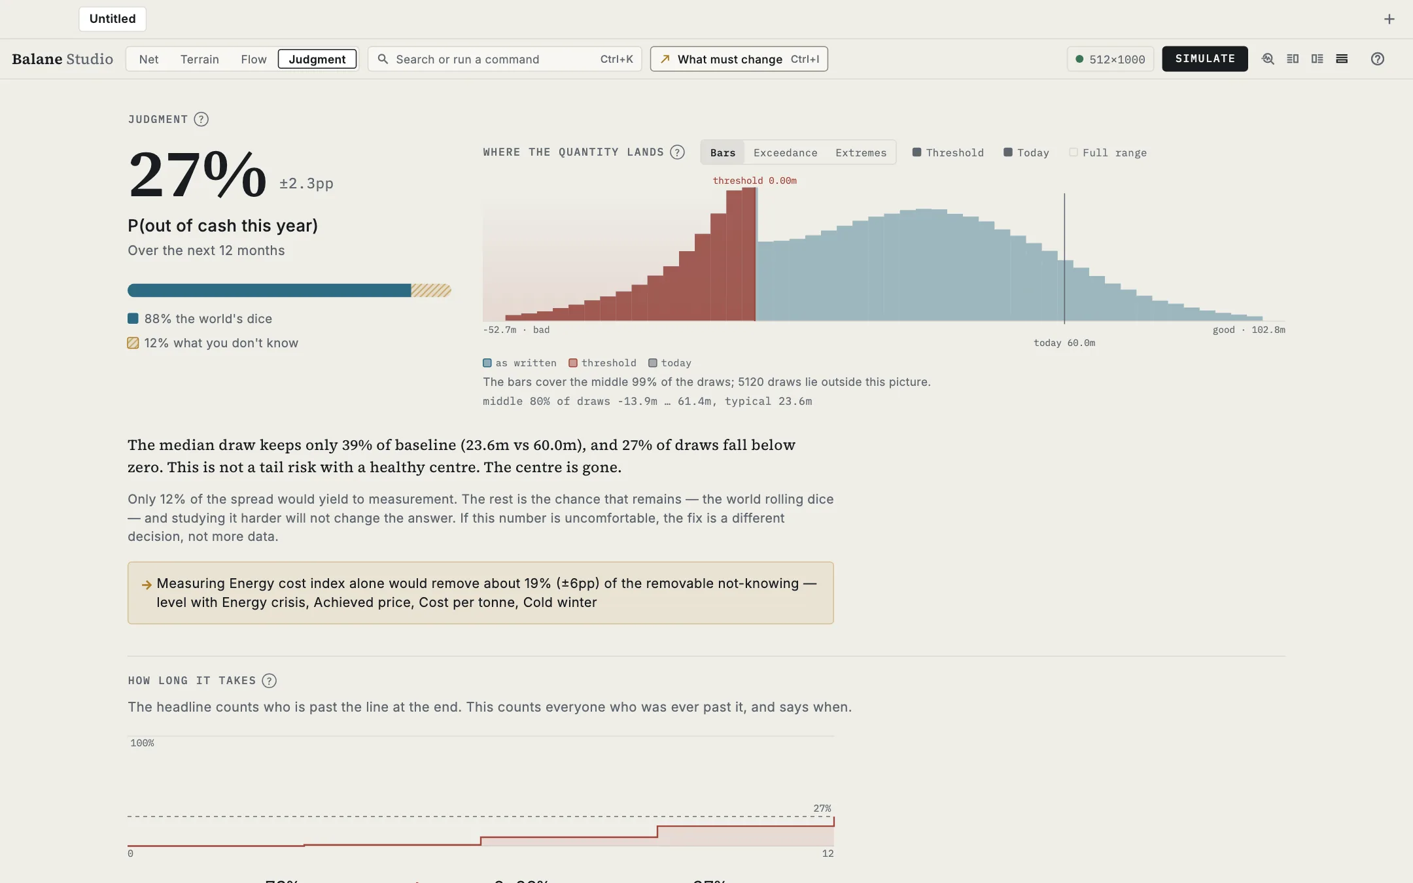Switch to the right-text panel layout icon
The height and width of the screenshot is (883, 1413).
click(1317, 59)
